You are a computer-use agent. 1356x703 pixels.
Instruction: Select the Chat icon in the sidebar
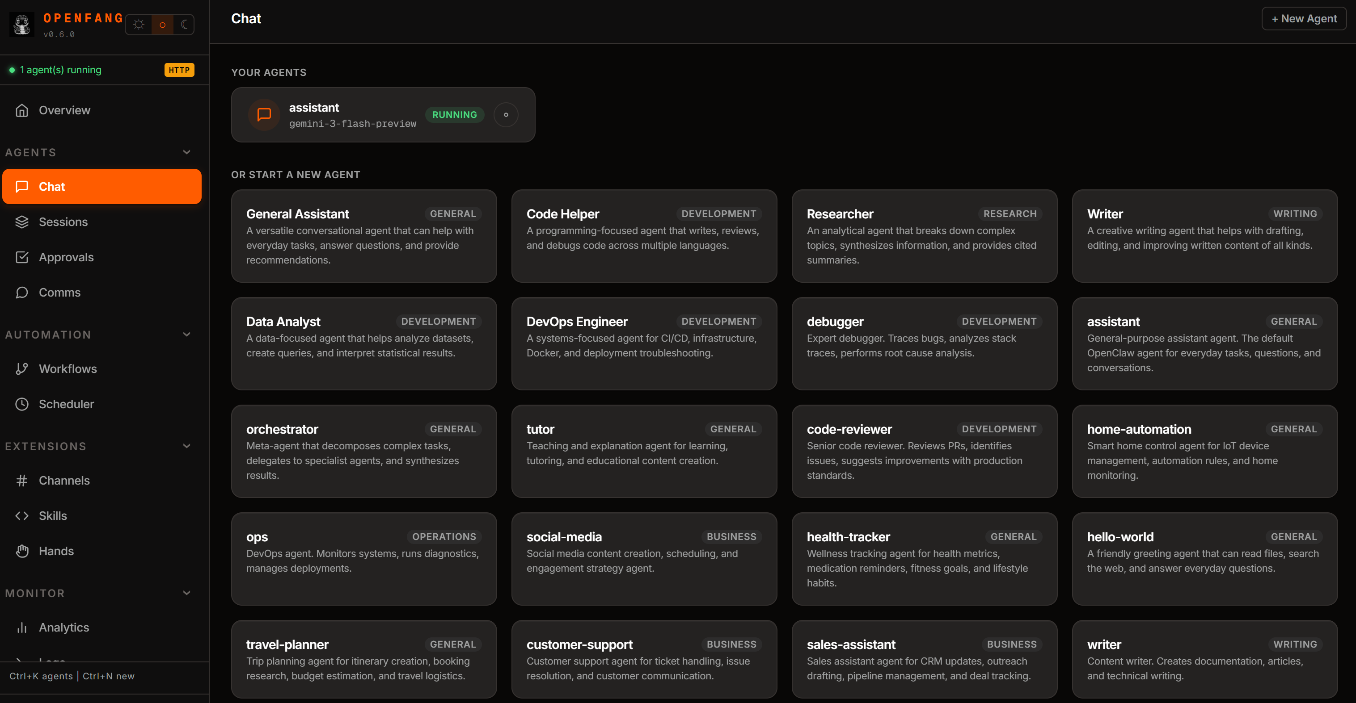[x=21, y=187]
